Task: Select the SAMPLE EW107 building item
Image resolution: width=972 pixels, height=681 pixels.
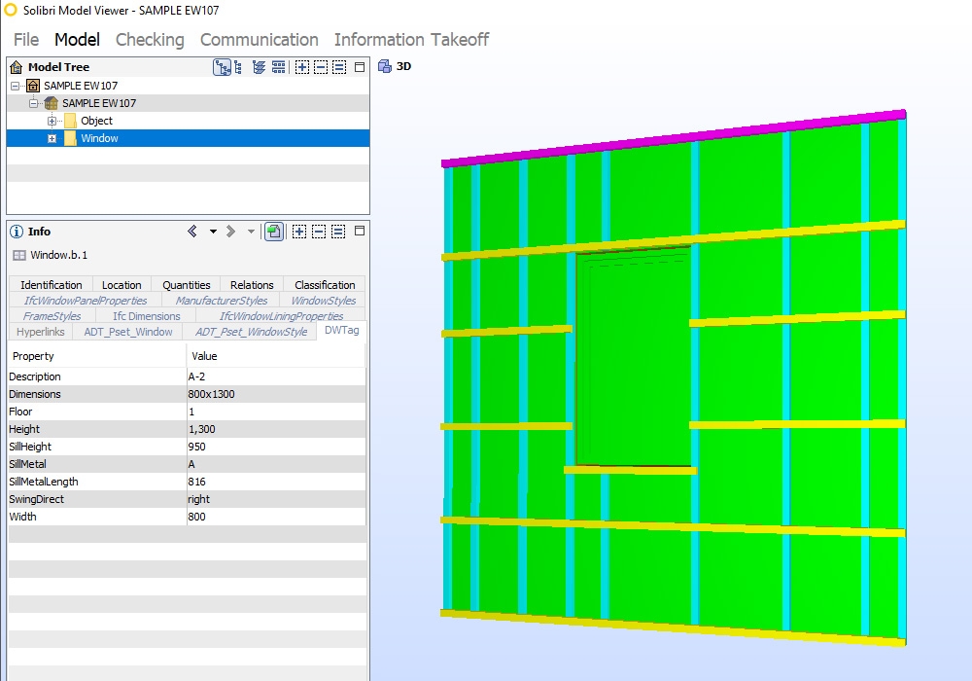Action: coord(99,103)
